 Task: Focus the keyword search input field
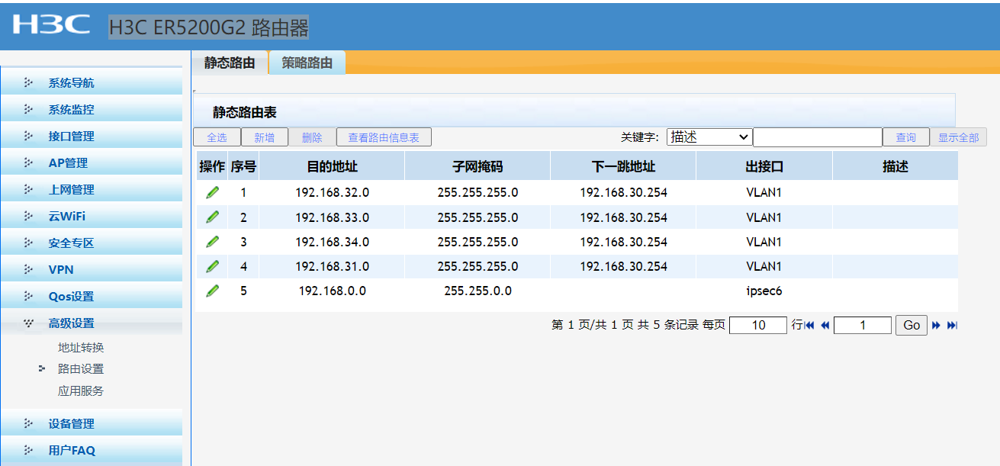tap(818, 137)
